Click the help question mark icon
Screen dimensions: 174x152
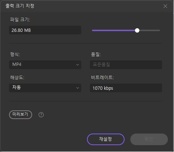(41, 115)
